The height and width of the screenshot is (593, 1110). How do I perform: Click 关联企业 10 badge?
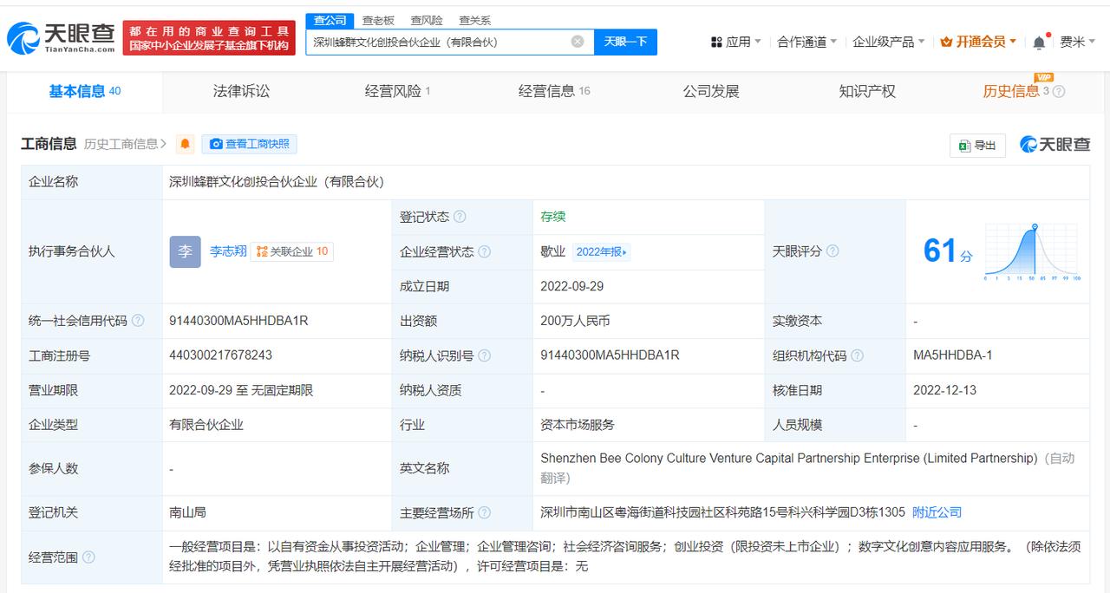point(292,251)
